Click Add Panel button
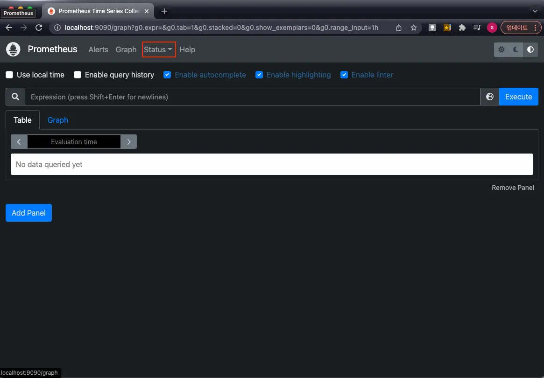Image resolution: width=544 pixels, height=378 pixels. coord(29,213)
